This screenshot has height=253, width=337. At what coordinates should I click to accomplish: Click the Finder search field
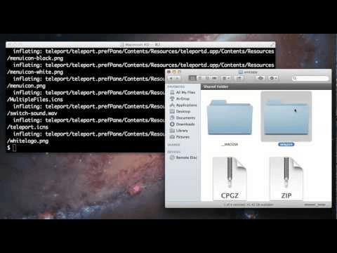click(310, 78)
